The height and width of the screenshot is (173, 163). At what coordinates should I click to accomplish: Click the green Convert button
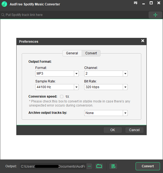point(148,166)
